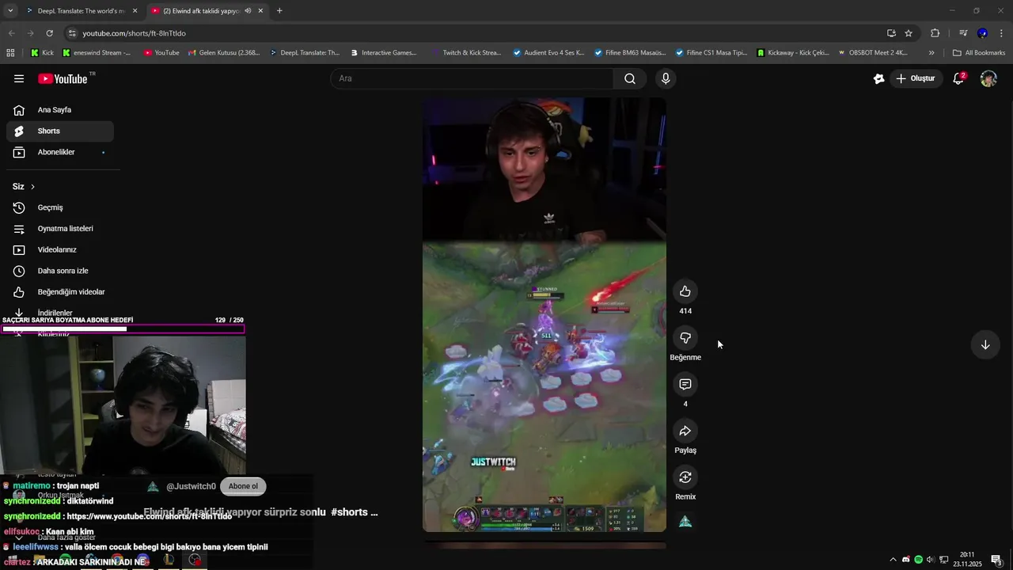Reload the page in the browser
This screenshot has width=1013, height=570.
49,33
